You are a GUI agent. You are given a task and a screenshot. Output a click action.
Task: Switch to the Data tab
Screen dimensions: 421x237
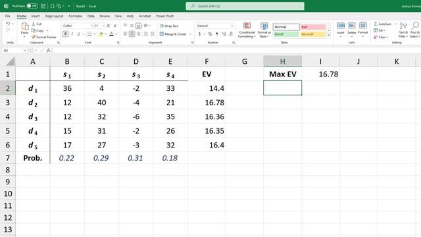click(x=91, y=16)
